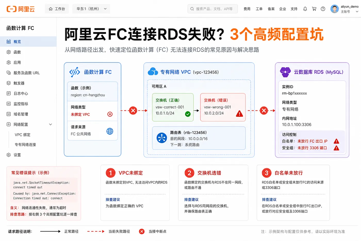Open the 华东1（杭州）region dropdown
The image size is (361, 241).
pyautogui.click(x=91, y=9)
